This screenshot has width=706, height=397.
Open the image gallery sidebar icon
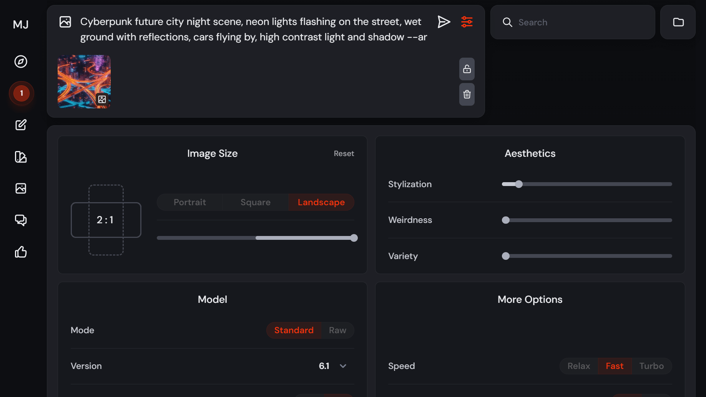coord(21,188)
